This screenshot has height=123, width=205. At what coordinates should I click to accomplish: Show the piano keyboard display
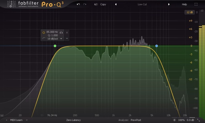tap(2, 115)
